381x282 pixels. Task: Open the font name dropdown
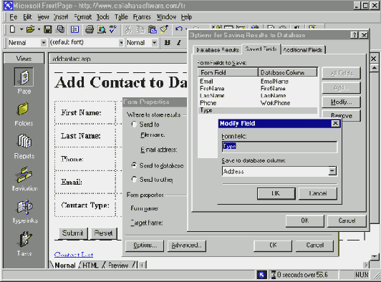pos(121,43)
